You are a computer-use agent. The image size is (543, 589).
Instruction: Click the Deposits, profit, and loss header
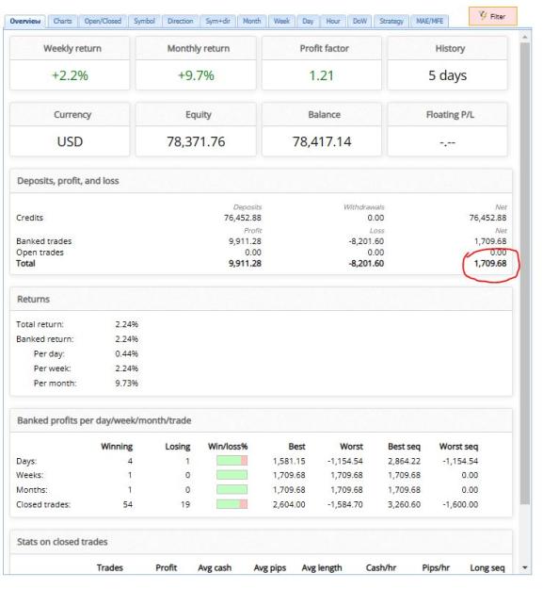(261, 181)
